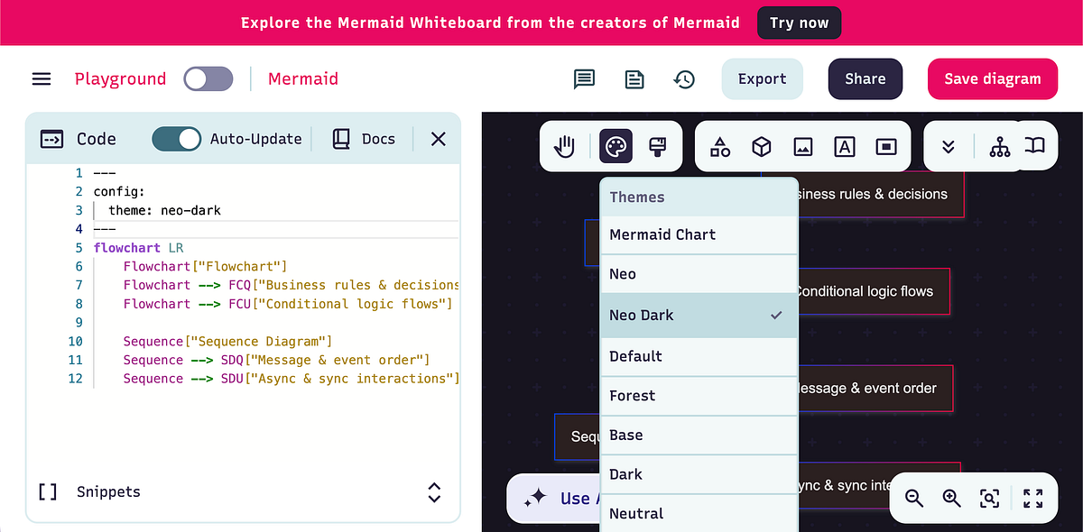Expand the double chevron down toolbar button

point(948,147)
